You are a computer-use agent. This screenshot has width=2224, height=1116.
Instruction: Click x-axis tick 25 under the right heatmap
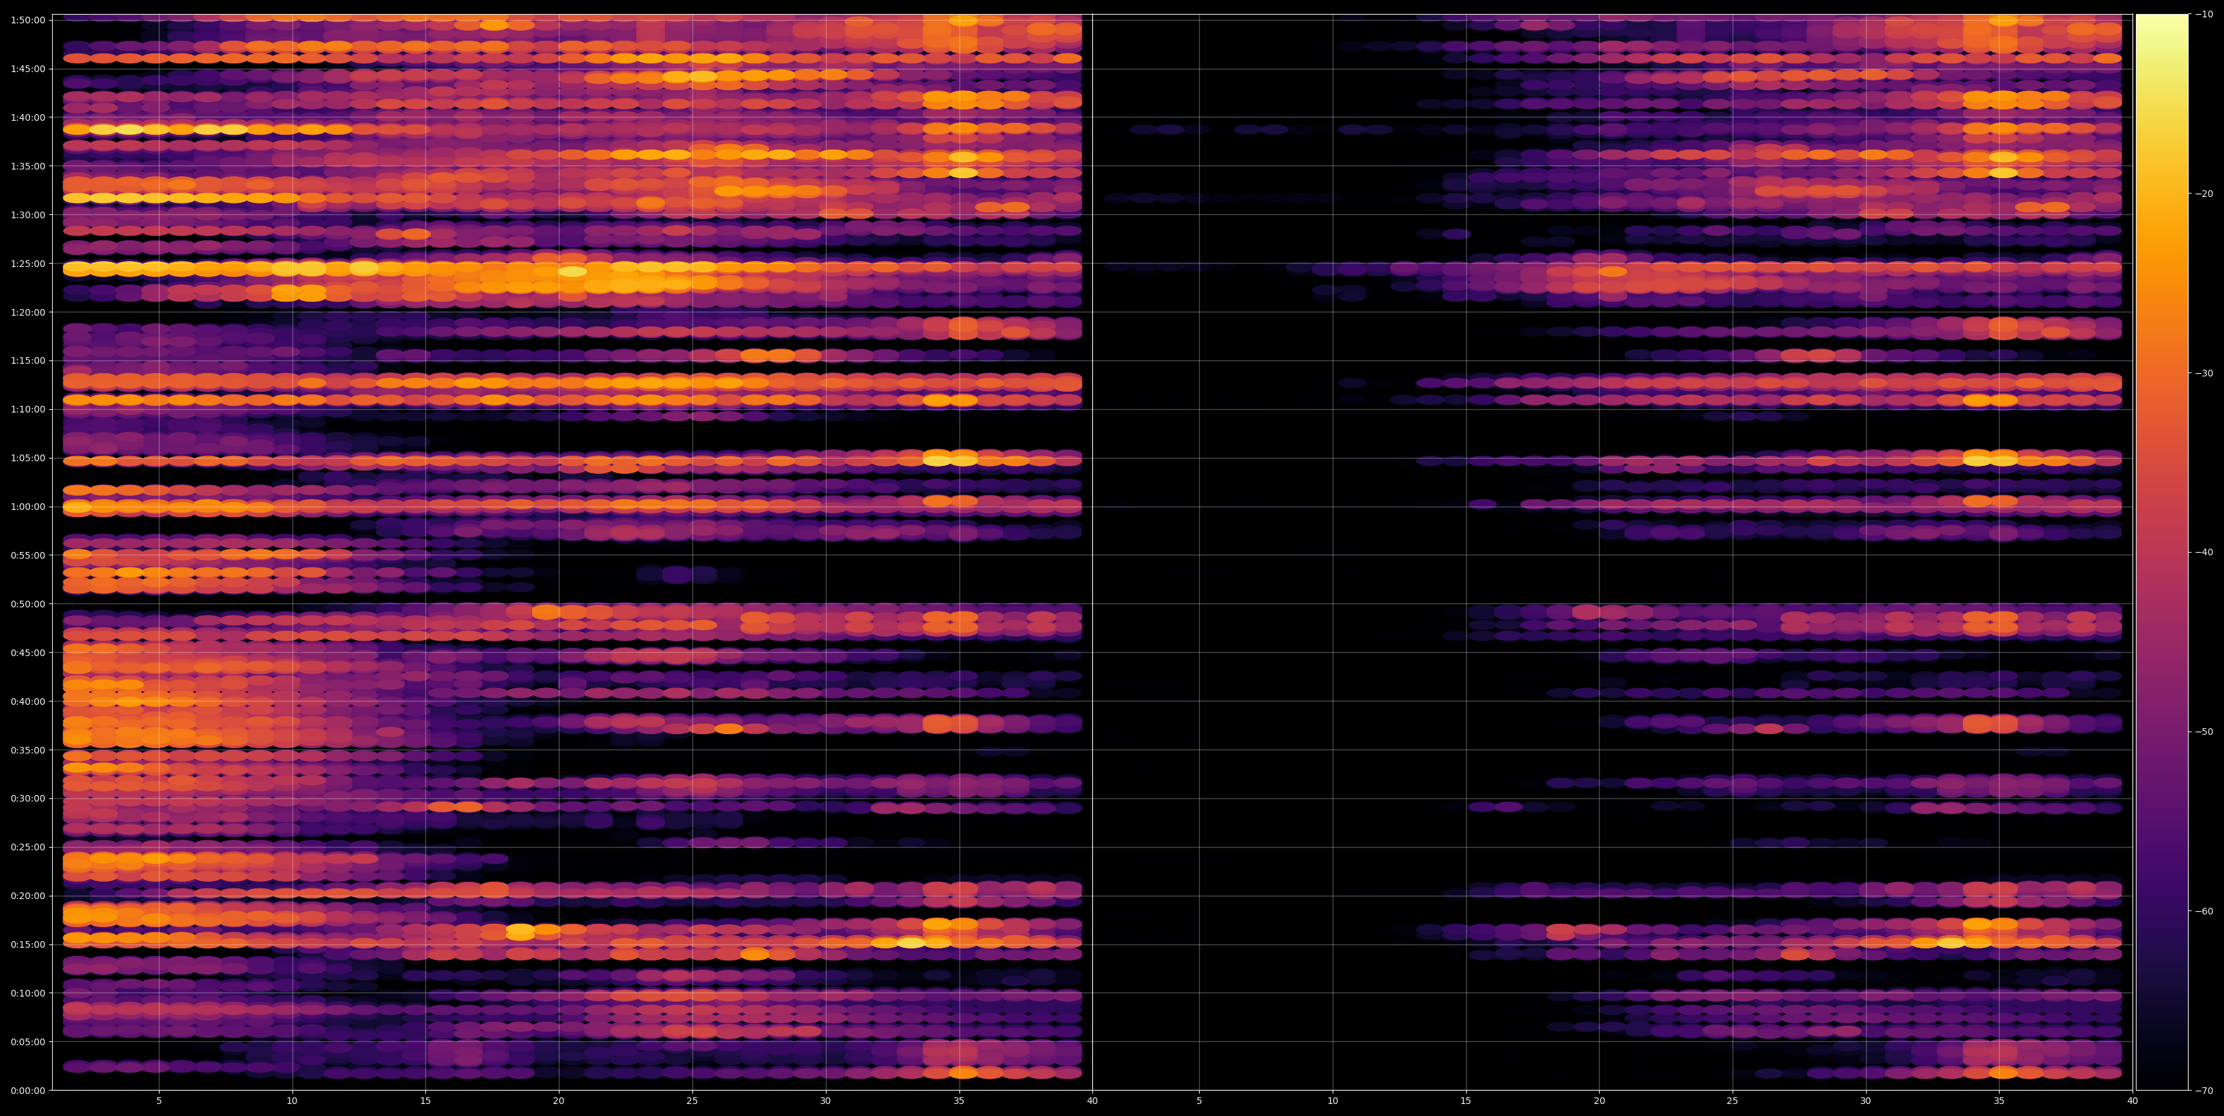pyautogui.click(x=1733, y=1101)
